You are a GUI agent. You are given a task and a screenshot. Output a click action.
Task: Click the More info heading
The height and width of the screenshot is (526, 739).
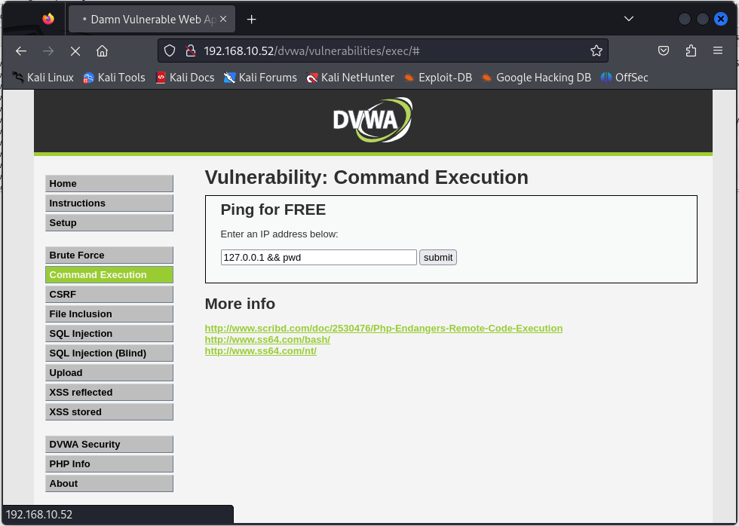coord(240,304)
